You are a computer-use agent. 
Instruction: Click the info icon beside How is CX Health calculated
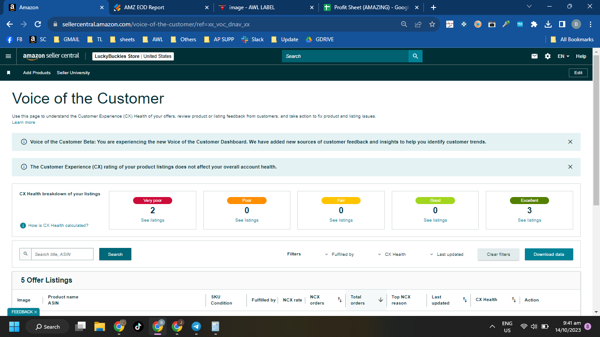pos(23,226)
